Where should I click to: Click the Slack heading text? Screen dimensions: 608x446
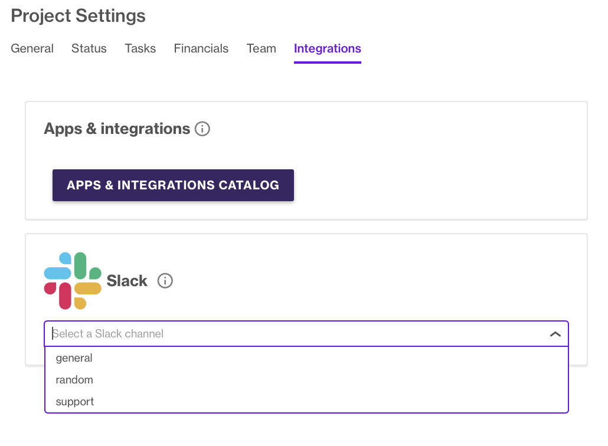pos(127,281)
